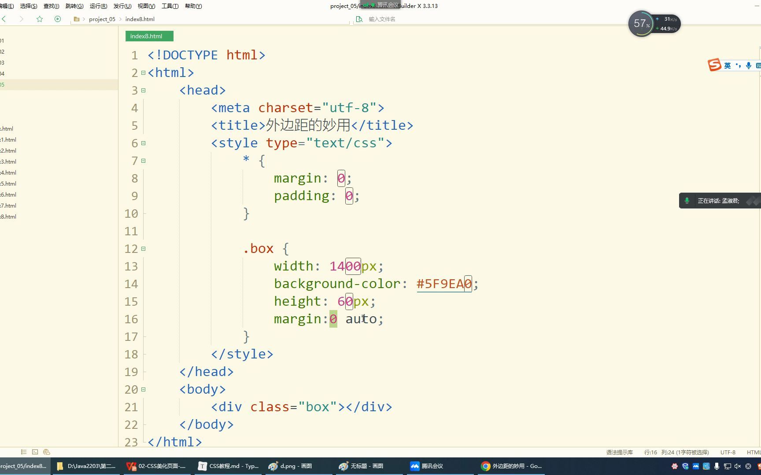This screenshot has width=761, height=475.
Task: Open 8.html in the file tree
Action: pos(8,216)
